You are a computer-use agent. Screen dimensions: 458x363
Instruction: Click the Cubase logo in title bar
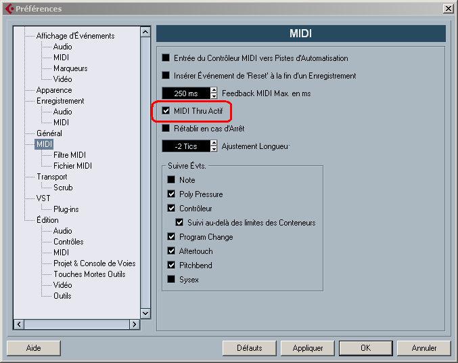click(x=9, y=9)
